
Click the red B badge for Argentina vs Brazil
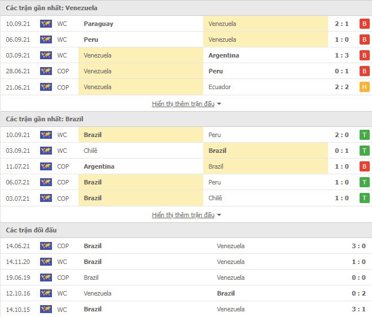365,166
